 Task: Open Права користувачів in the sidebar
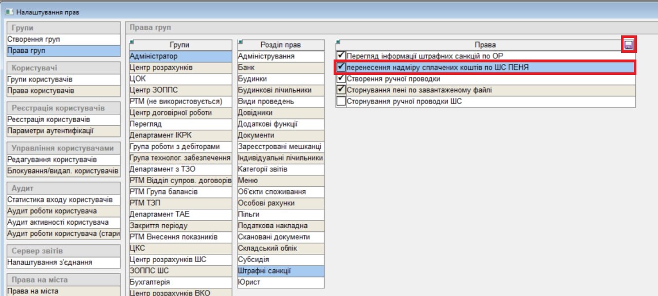[x=41, y=91]
